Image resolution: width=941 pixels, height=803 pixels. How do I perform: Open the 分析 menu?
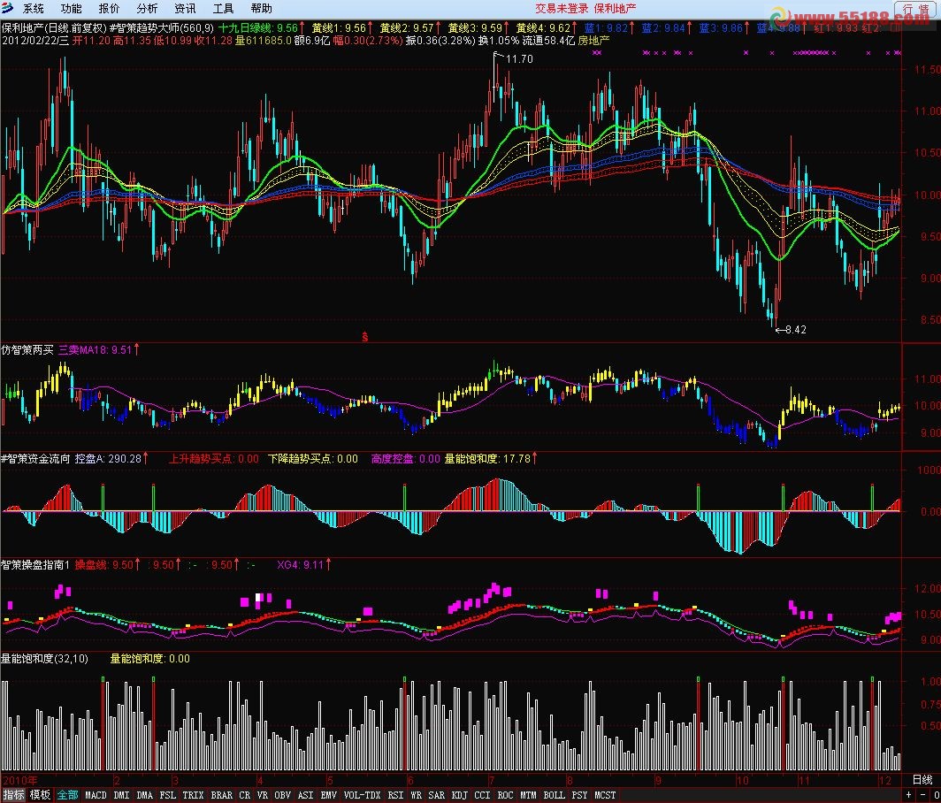(x=147, y=9)
